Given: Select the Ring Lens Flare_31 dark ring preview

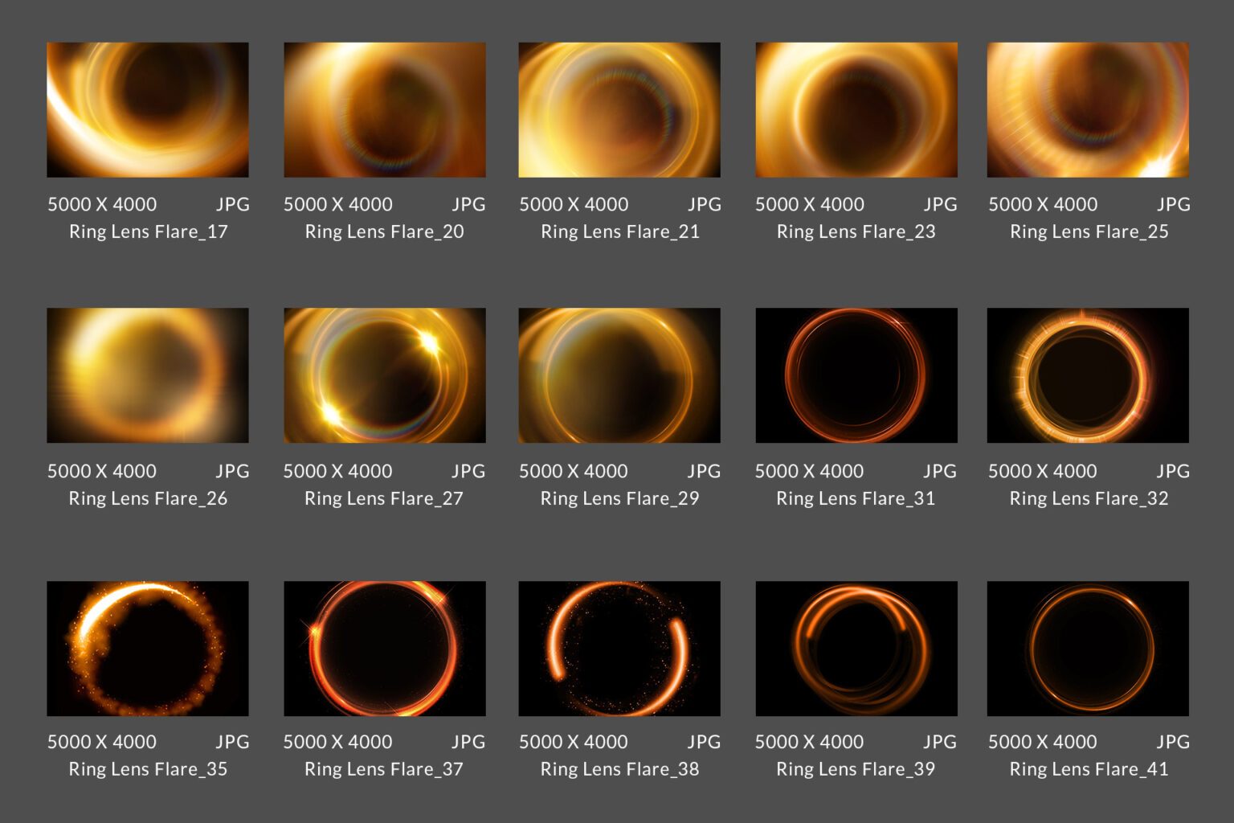Looking at the screenshot, I should coord(856,375).
